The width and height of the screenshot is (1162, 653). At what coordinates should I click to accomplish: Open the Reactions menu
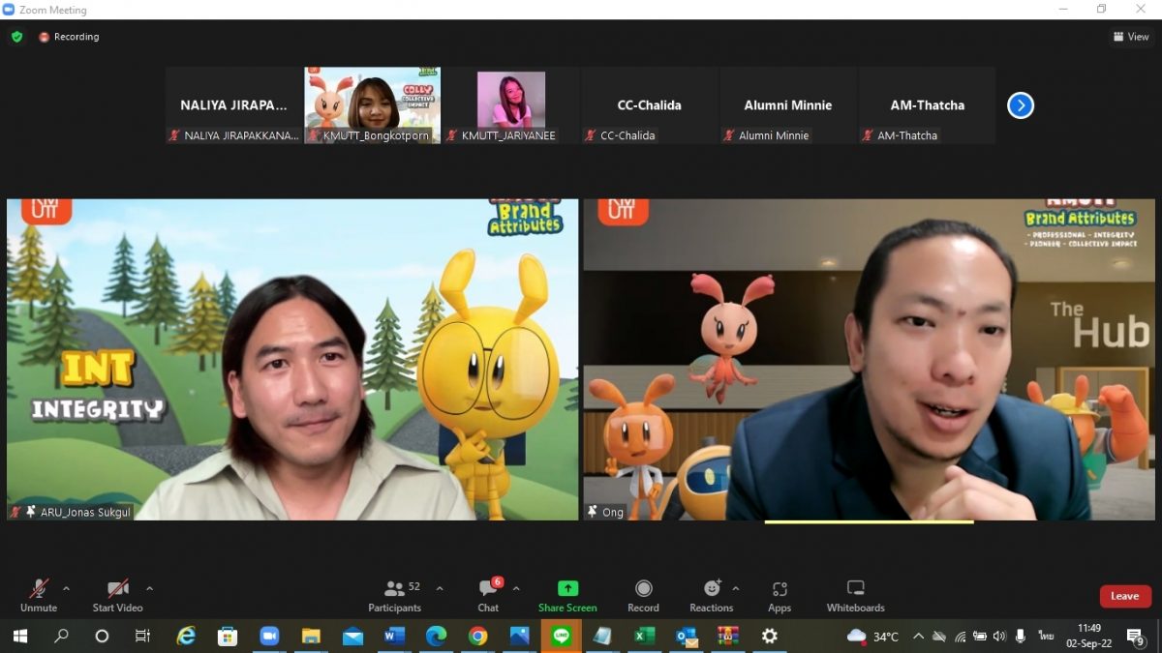(712, 595)
